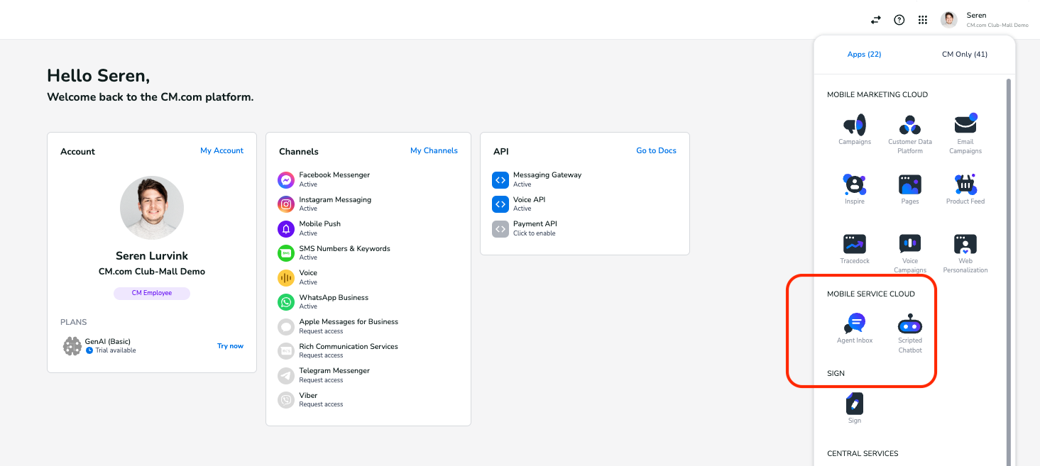
Task: Open the Customer Data Platform app
Action: click(x=909, y=126)
